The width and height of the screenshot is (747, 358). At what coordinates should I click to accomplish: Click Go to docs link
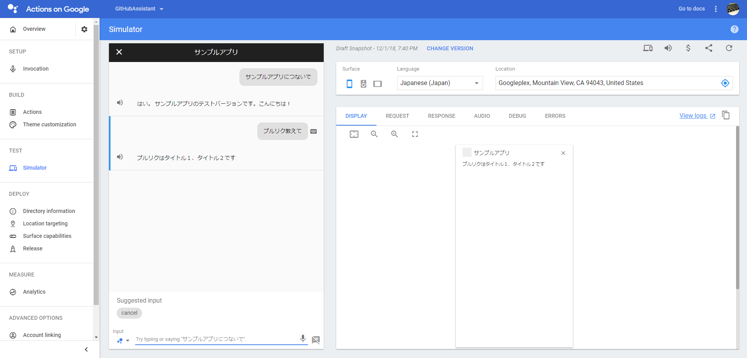[692, 9]
